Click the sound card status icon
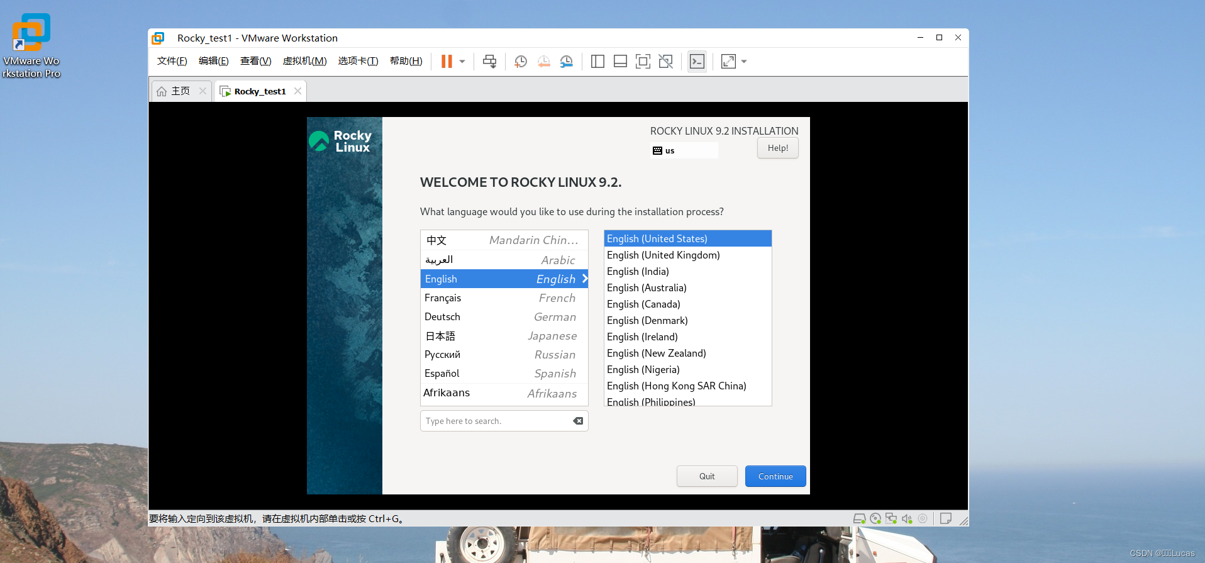1205x563 pixels. (907, 519)
